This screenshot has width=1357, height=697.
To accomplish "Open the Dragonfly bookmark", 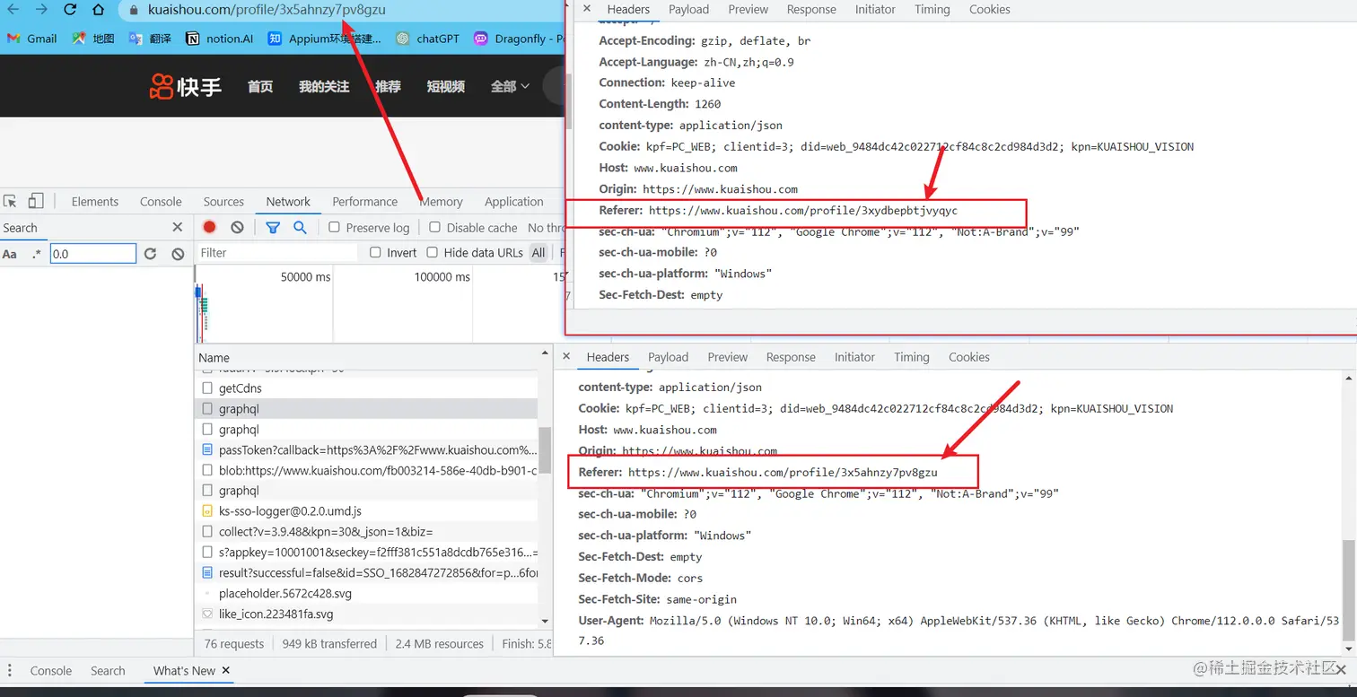I will [519, 39].
